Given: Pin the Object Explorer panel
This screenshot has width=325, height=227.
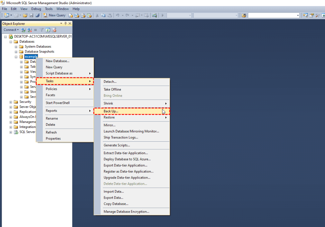Looking at the screenshot, I should tap(65, 23).
